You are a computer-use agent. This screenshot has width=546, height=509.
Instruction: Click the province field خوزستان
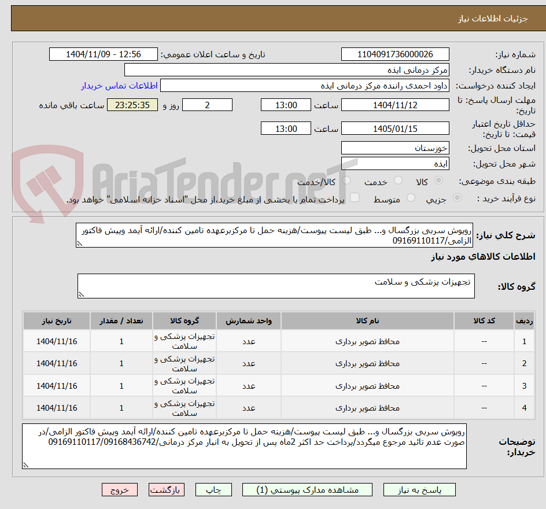395,148
